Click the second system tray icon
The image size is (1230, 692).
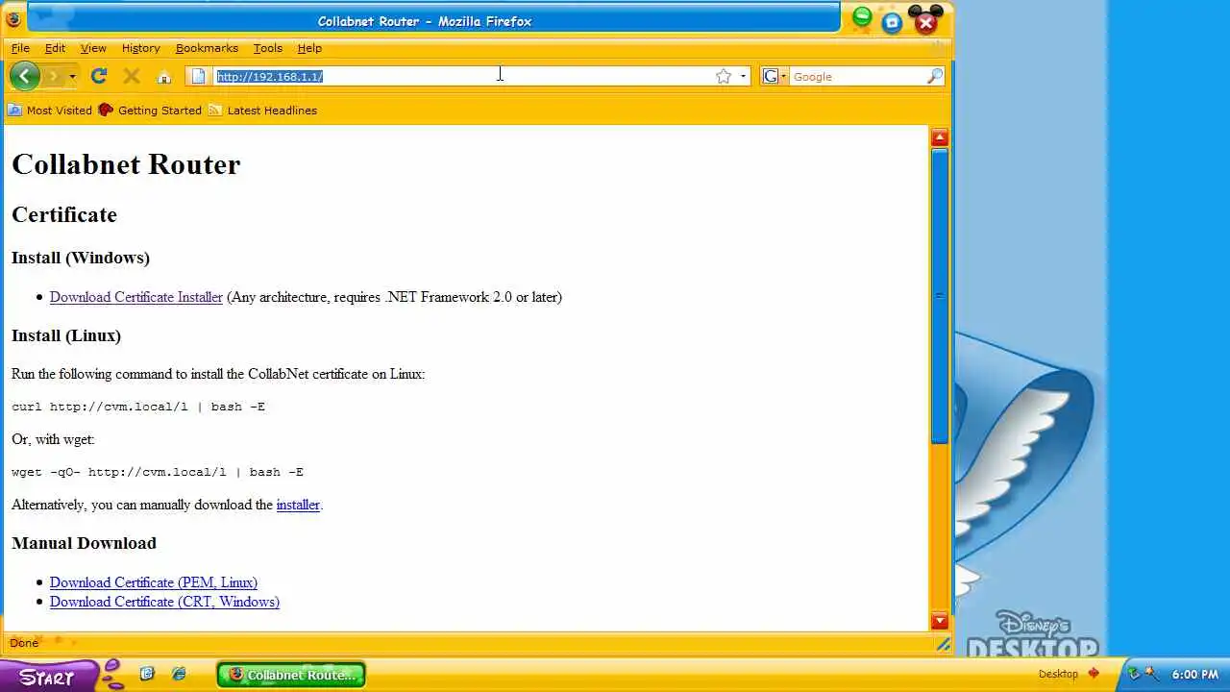(x=1151, y=674)
